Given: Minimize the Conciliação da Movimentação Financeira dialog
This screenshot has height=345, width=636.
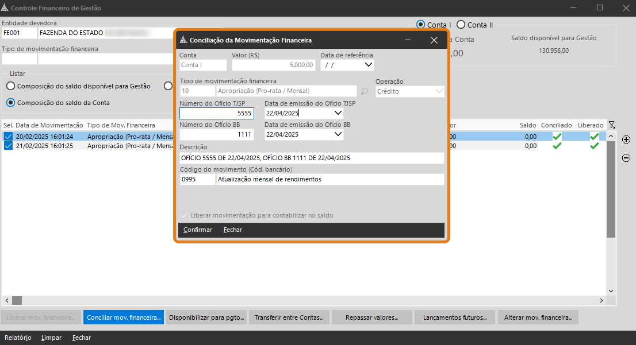Looking at the screenshot, I should (408, 40).
